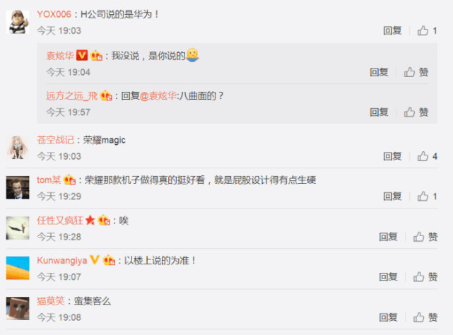
Task: Click 苍空战记's avatar picture
Action: click(x=18, y=148)
